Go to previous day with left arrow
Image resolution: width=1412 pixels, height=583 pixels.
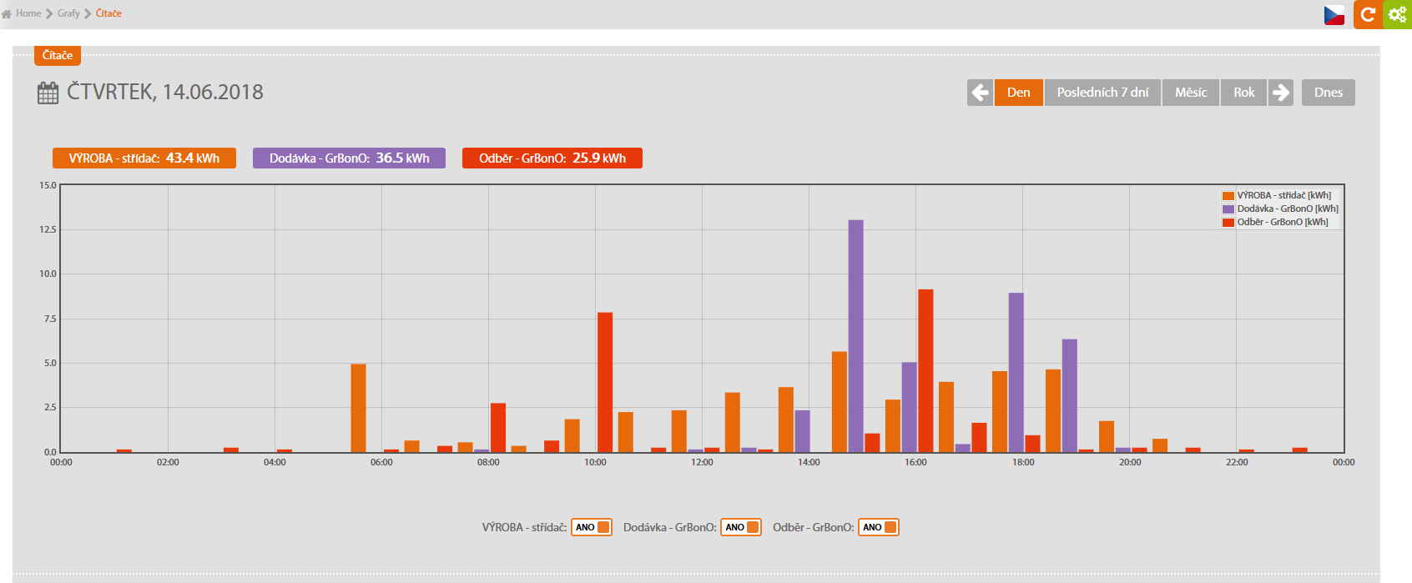(981, 93)
